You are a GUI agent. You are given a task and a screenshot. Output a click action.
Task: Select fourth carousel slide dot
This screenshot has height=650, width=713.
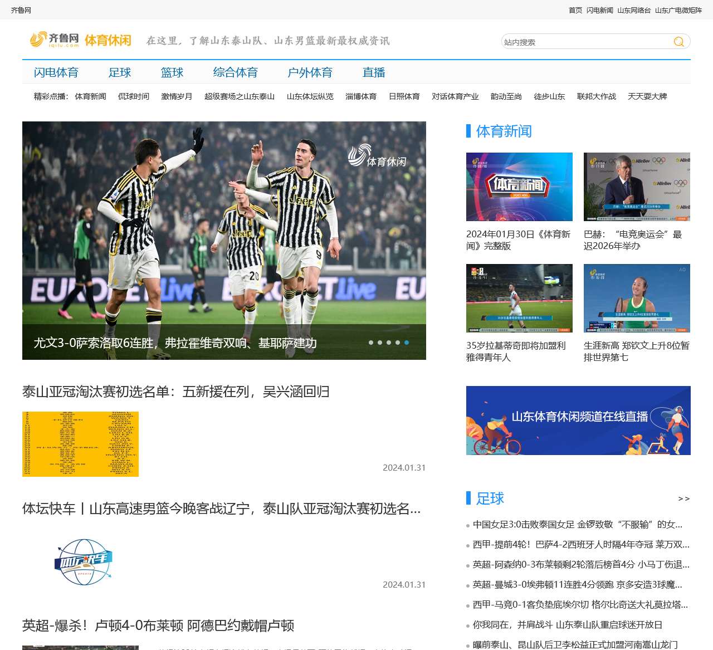coord(398,343)
